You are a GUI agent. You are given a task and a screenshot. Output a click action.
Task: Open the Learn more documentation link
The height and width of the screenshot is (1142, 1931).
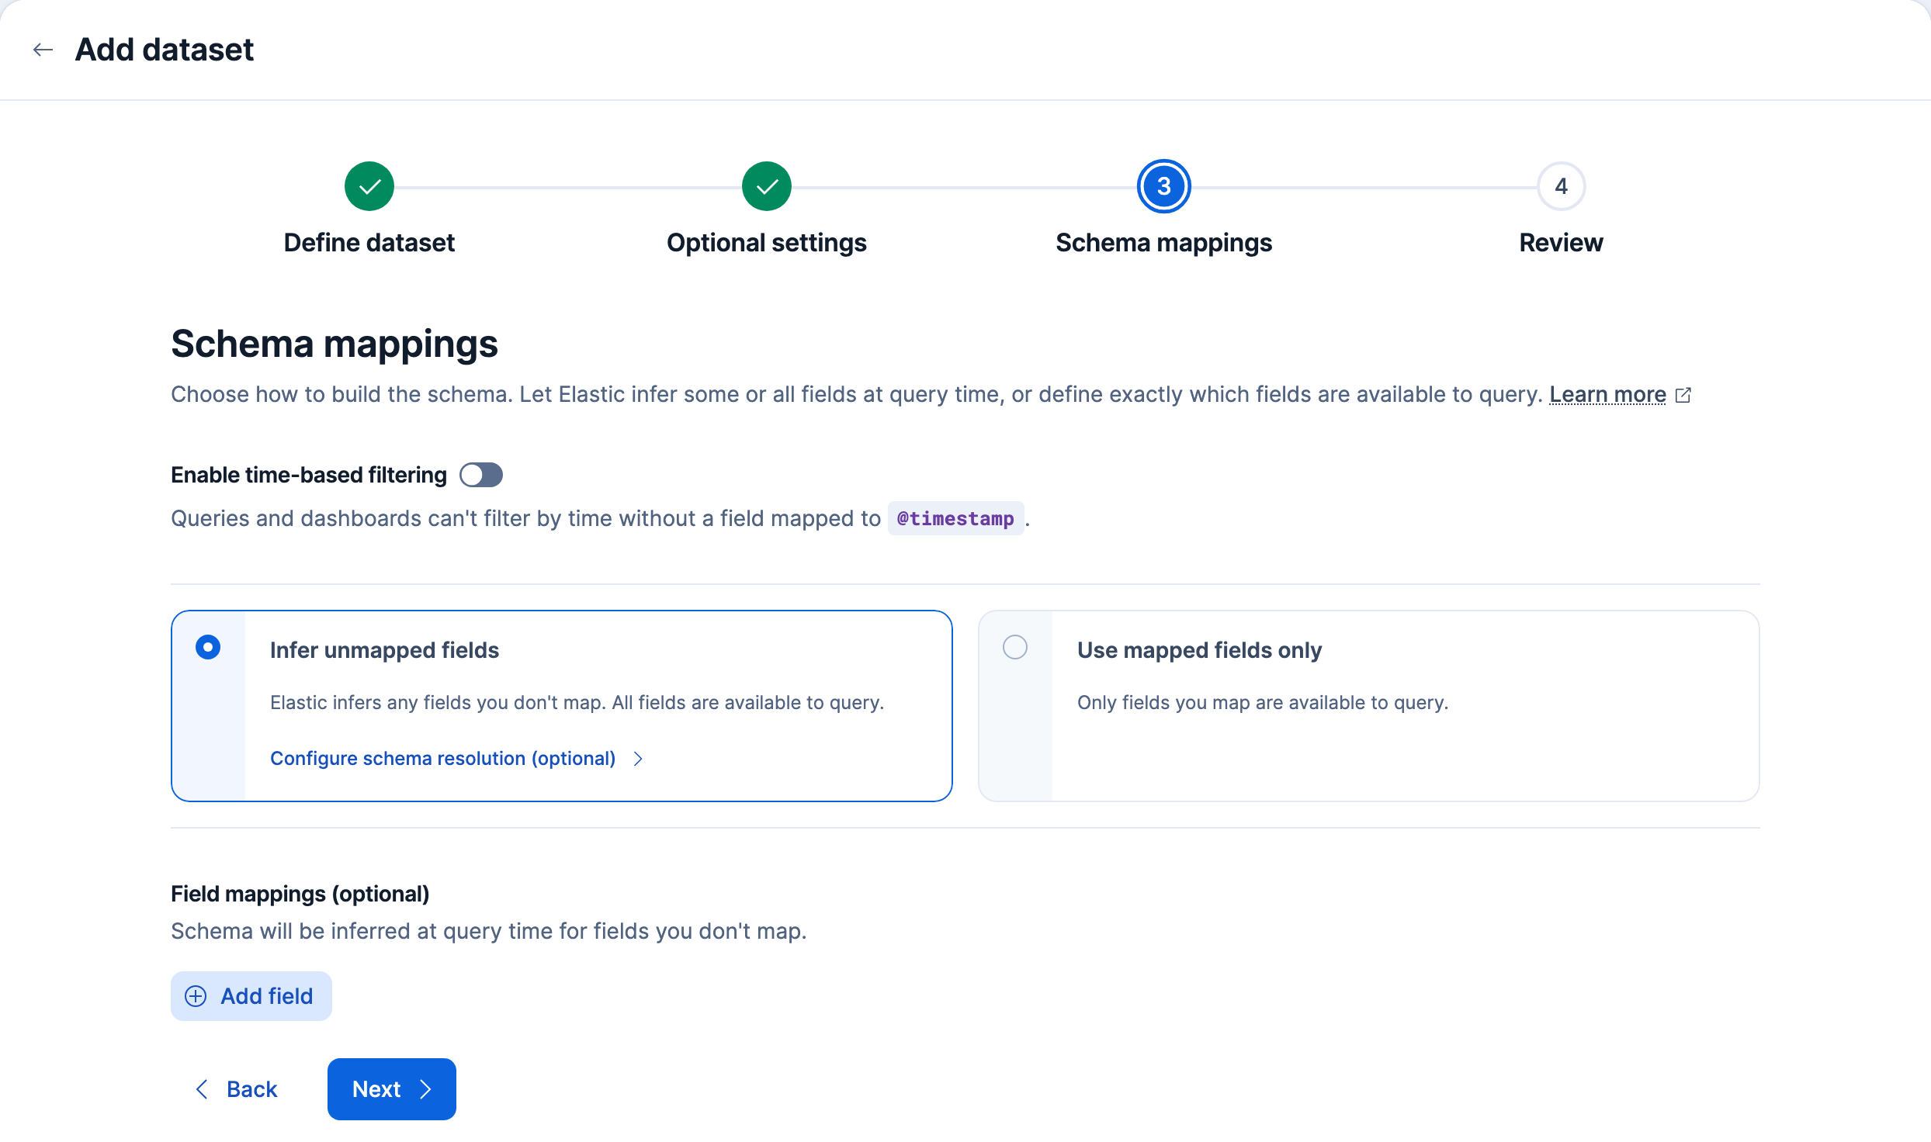(1607, 395)
